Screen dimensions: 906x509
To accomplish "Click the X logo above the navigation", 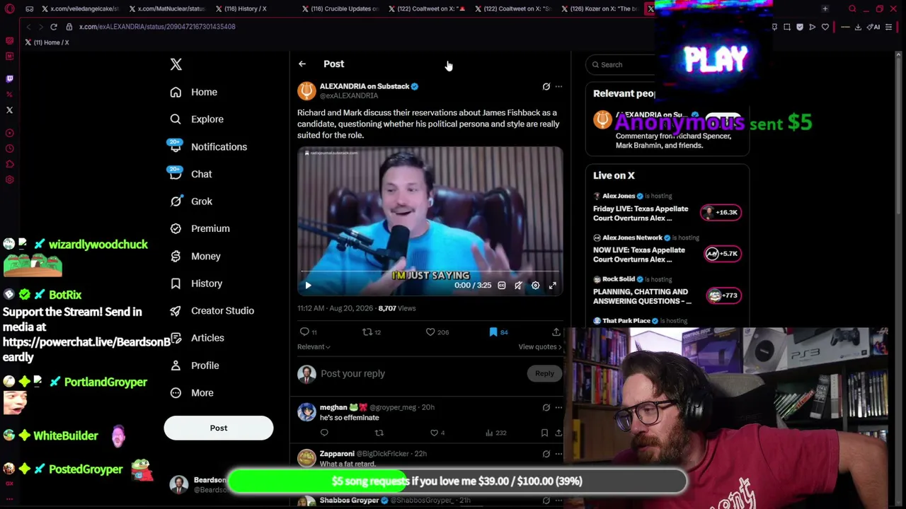I will [176, 64].
